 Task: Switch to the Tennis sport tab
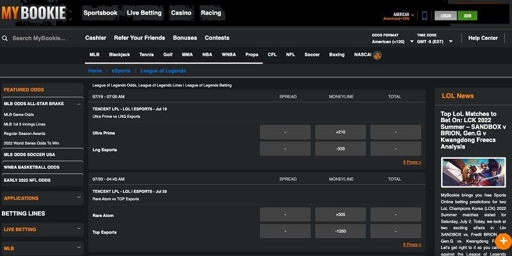click(x=147, y=54)
